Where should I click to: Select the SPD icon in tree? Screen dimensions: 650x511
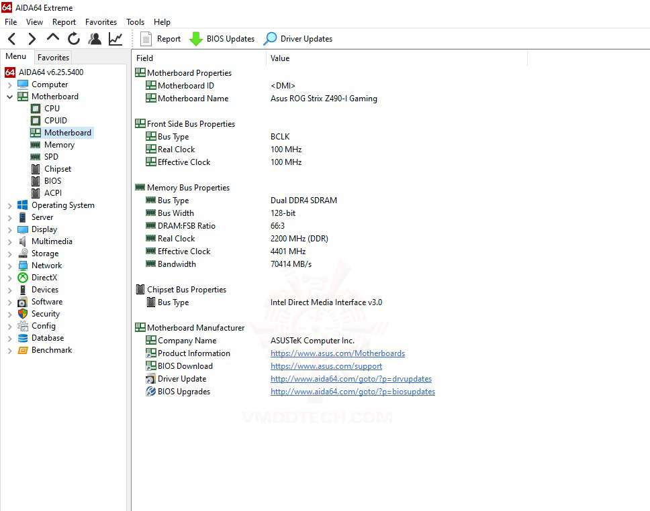(36, 157)
